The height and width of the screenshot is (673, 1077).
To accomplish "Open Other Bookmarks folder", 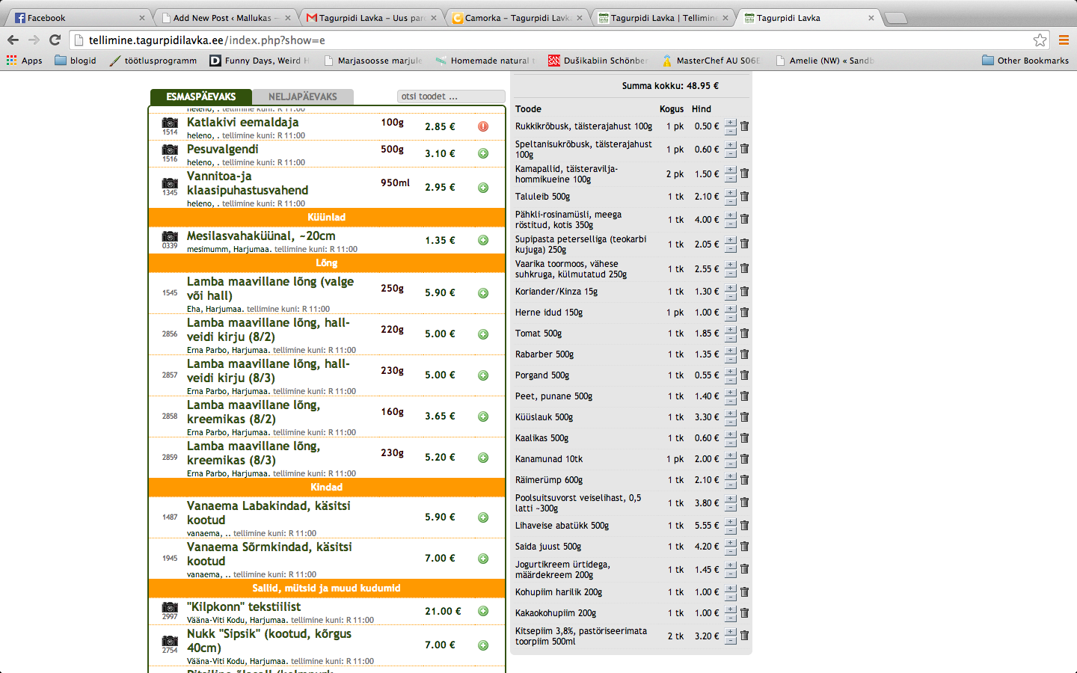I will click(x=1025, y=61).
